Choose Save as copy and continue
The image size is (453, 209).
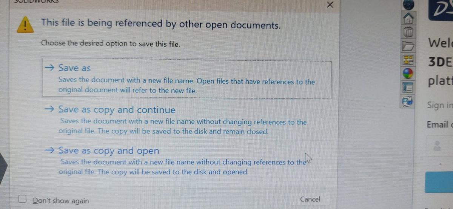coord(117,110)
